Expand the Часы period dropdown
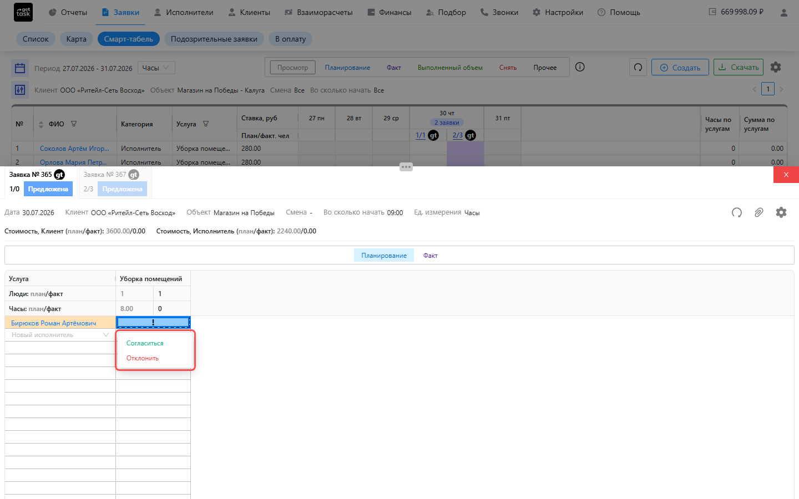This screenshot has width=799, height=499. coord(156,68)
